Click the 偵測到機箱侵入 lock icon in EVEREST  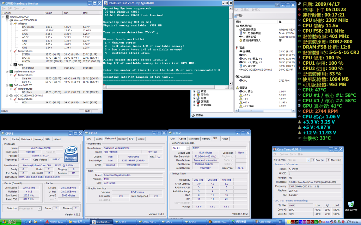coord(241,40)
